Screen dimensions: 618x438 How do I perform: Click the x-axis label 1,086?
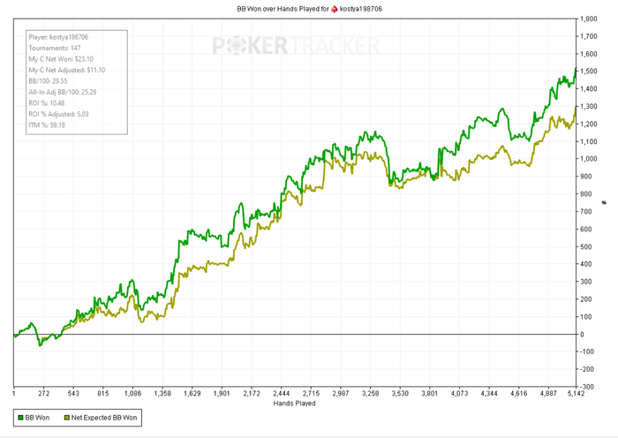[132, 394]
